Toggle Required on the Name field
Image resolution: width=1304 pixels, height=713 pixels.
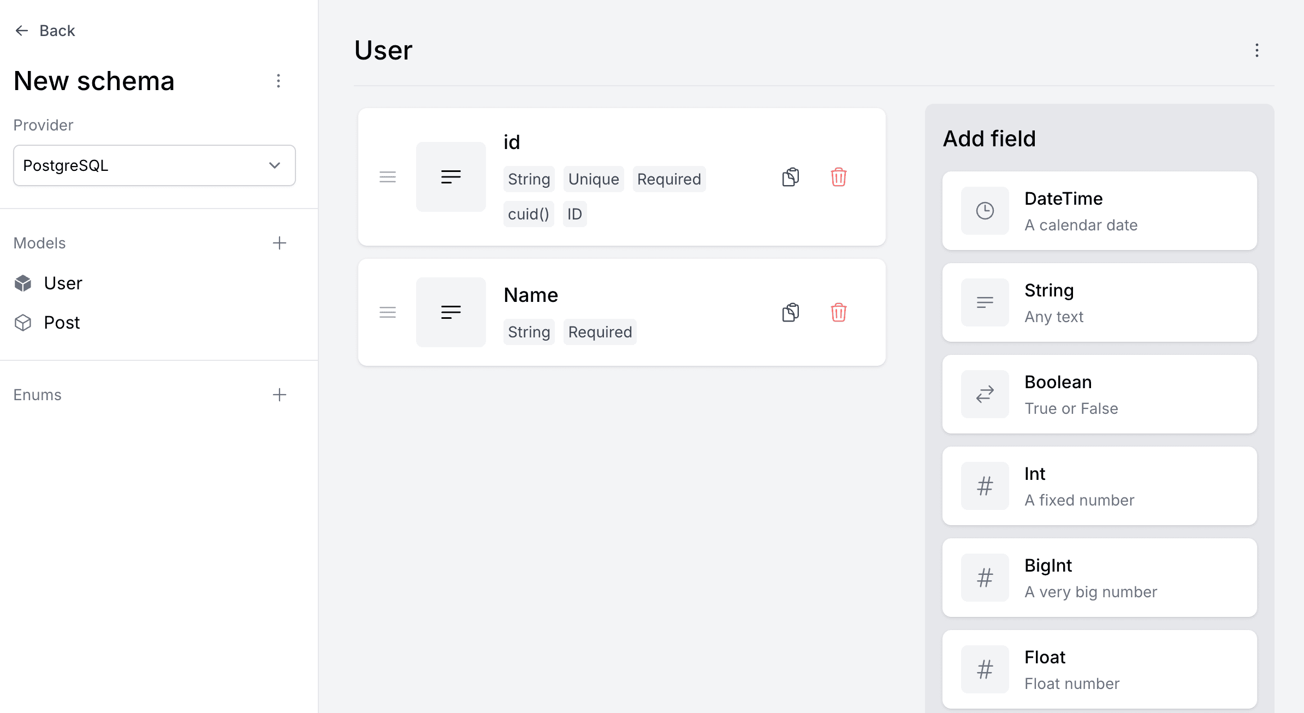(x=600, y=331)
